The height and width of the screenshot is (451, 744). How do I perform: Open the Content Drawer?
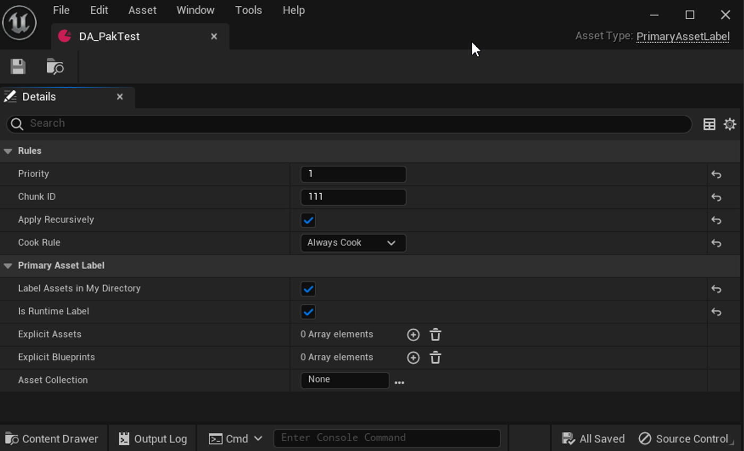click(52, 439)
